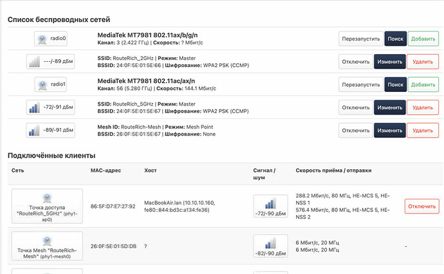Disconnect the MacBookAir.lan client with Отключить
Viewport: 444px width, 274px height.
[422, 206]
